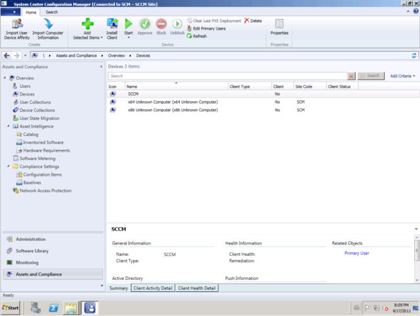Click Add Selected Items green plus icon
Screen dimensions: 420x316
tap(88, 23)
